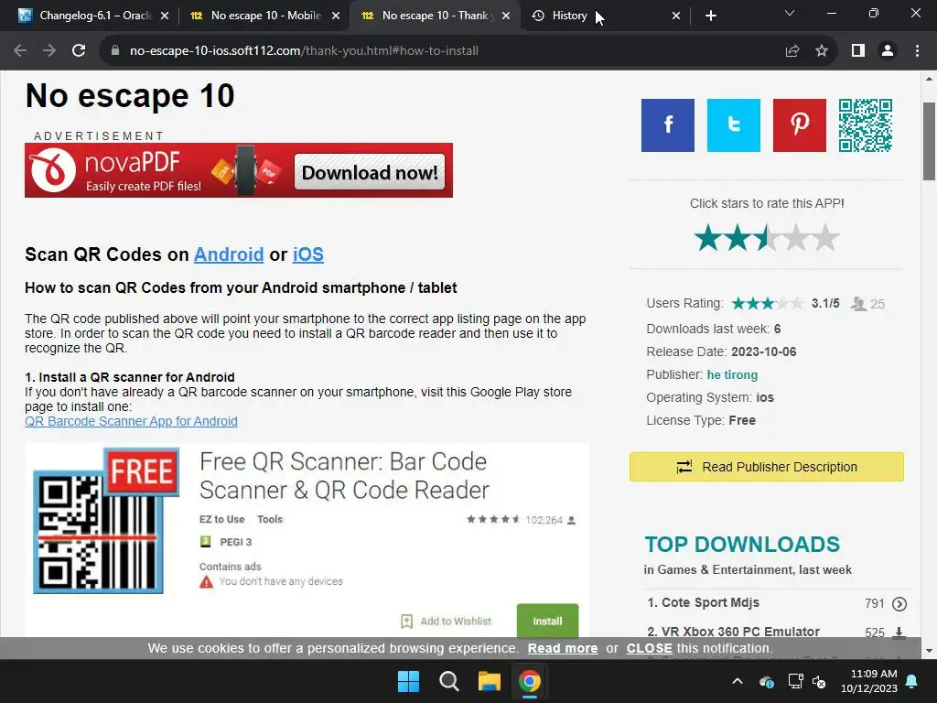
Task: Share on Facebook icon
Action: pos(667,125)
